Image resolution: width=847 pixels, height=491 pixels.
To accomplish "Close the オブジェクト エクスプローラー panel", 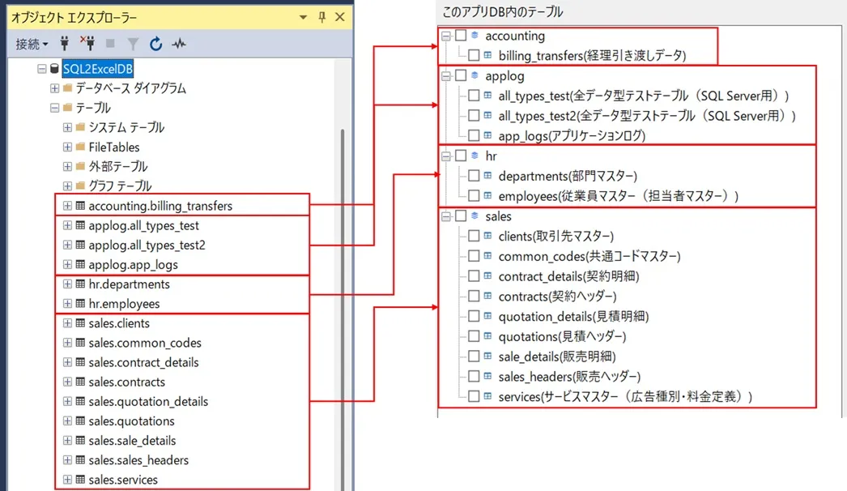I will coord(340,17).
